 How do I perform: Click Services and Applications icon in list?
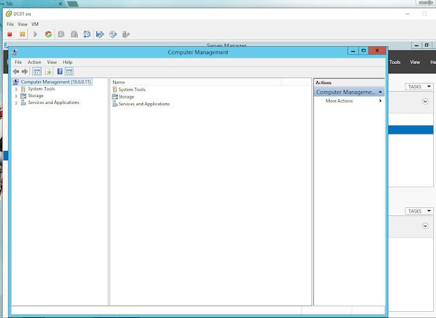coord(115,104)
